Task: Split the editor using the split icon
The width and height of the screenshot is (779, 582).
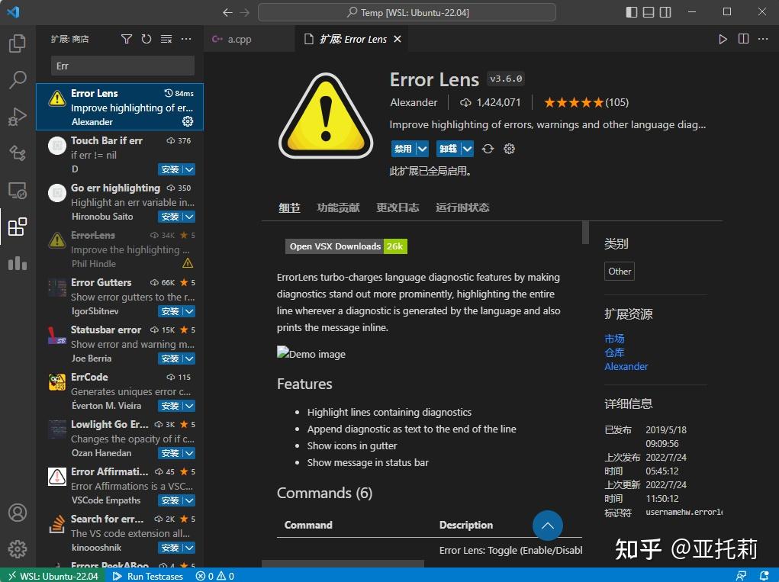Action: [742, 38]
